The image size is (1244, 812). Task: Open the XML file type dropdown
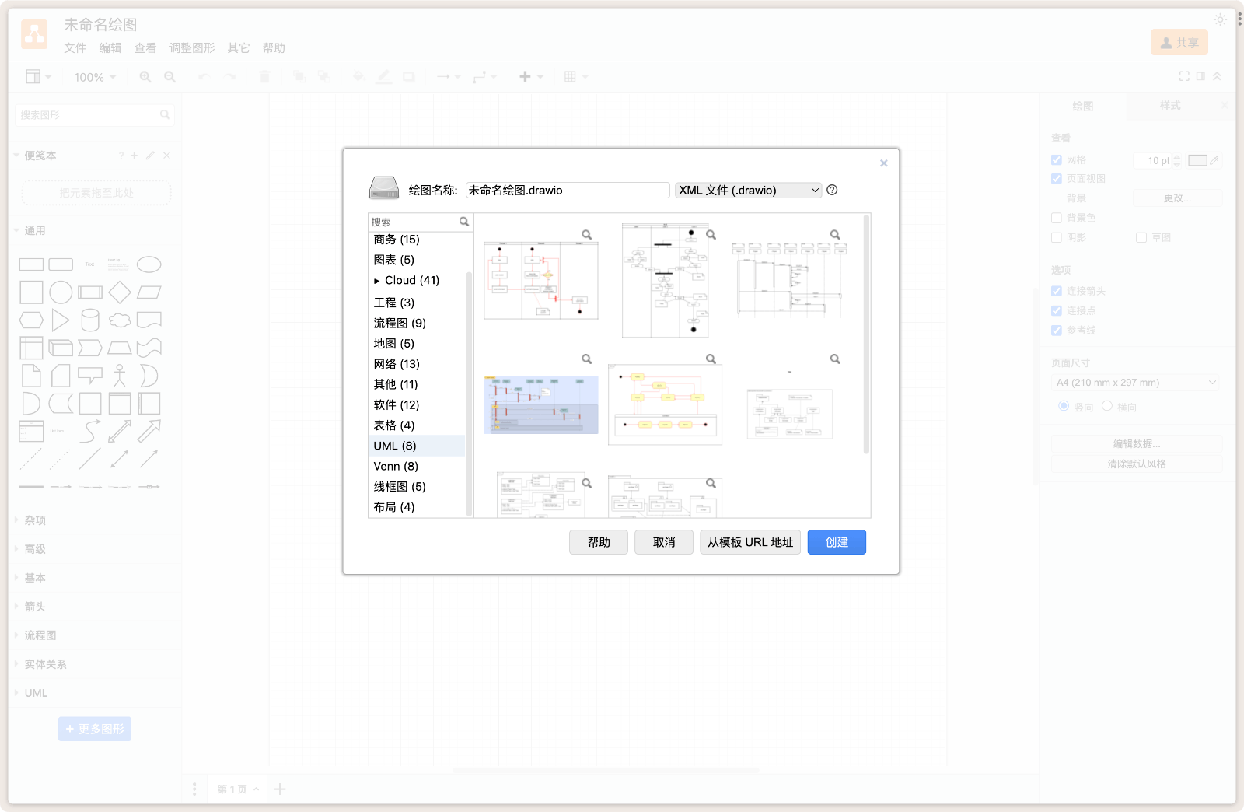click(x=748, y=190)
